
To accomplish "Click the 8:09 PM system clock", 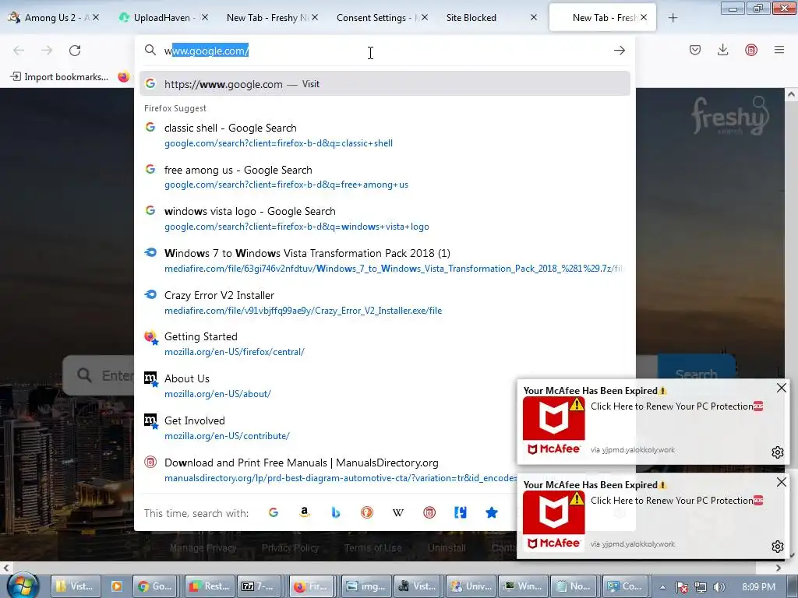I will 758,587.
